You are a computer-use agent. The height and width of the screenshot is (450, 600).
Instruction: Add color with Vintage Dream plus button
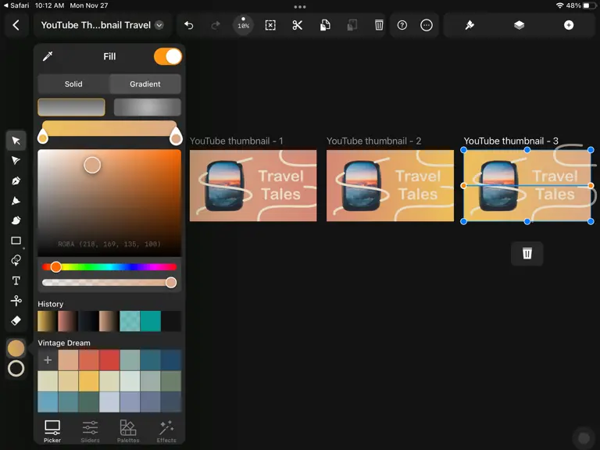point(48,360)
